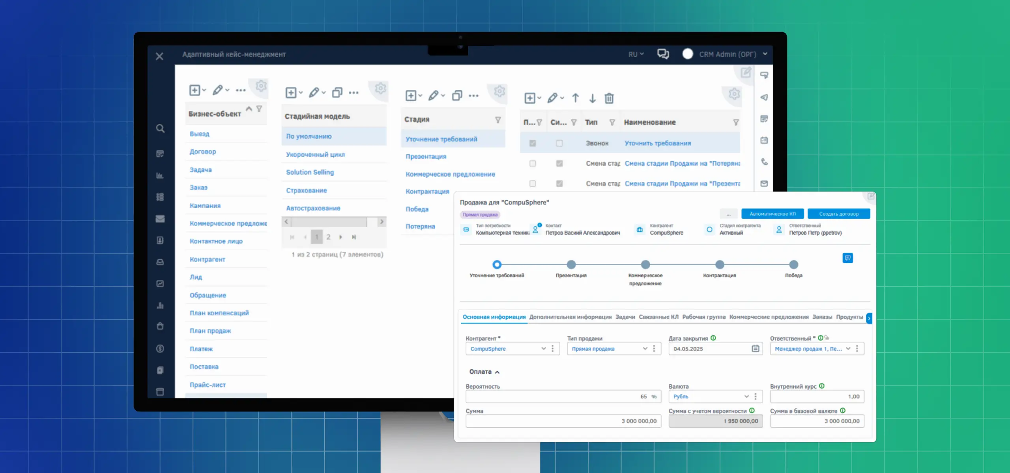Open the Контрагент CompuSphere dropdown

pos(543,348)
